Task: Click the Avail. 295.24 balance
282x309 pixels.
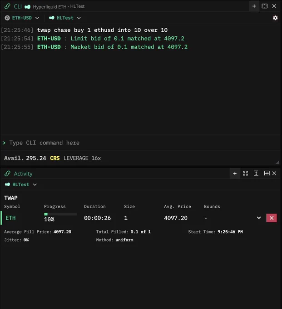Action: click(x=25, y=158)
